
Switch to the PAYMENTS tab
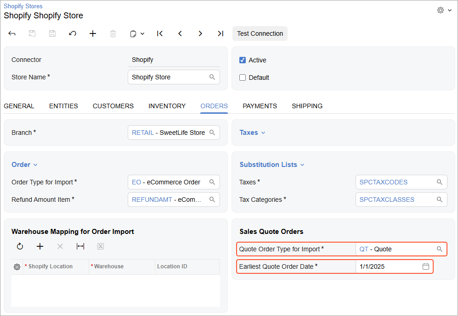click(260, 106)
